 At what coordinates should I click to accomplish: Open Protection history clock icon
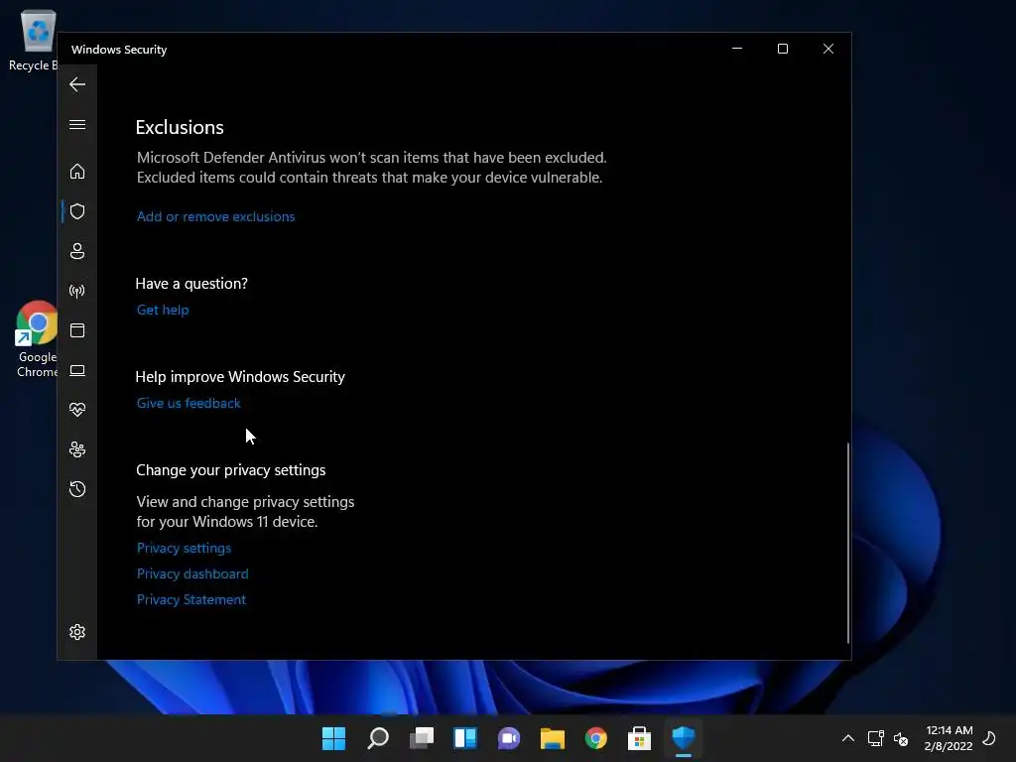tap(77, 489)
